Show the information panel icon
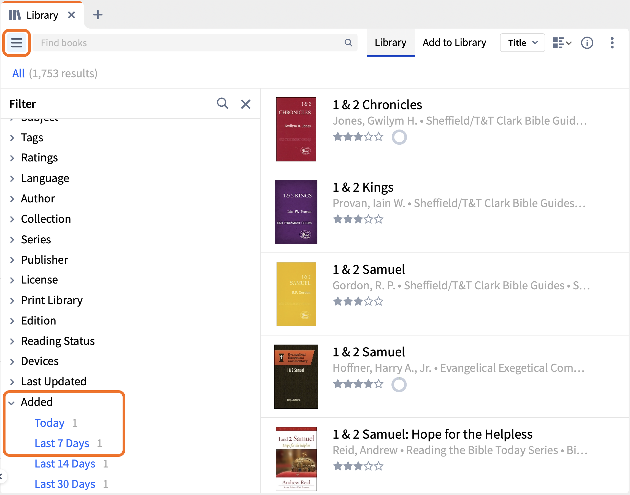The image size is (630, 495). coord(587,43)
